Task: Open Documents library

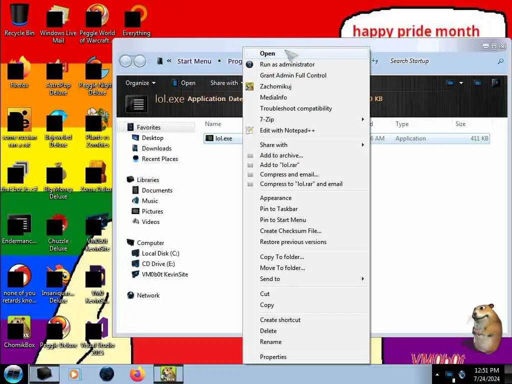Action: [156, 190]
